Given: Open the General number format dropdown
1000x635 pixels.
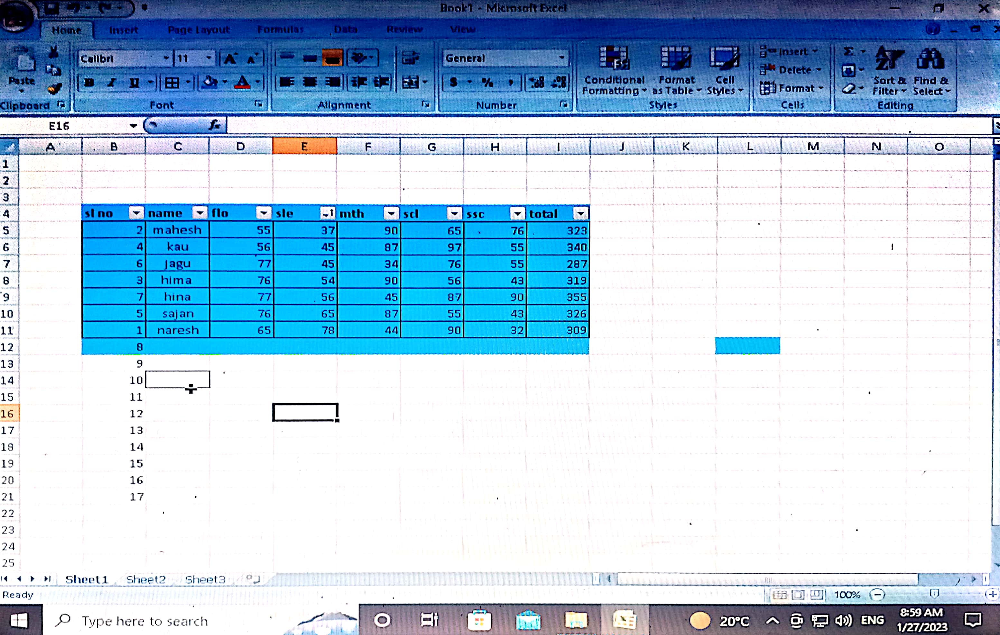Looking at the screenshot, I should pyautogui.click(x=561, y=58).
